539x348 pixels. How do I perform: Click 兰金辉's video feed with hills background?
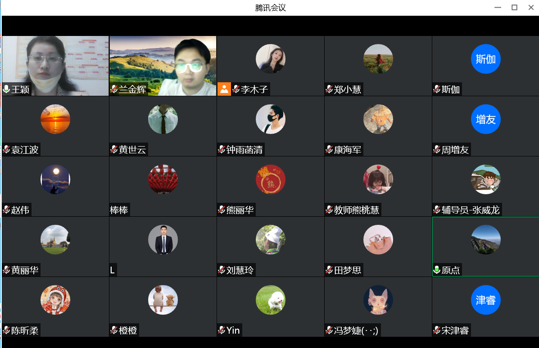tap(163, 66)
